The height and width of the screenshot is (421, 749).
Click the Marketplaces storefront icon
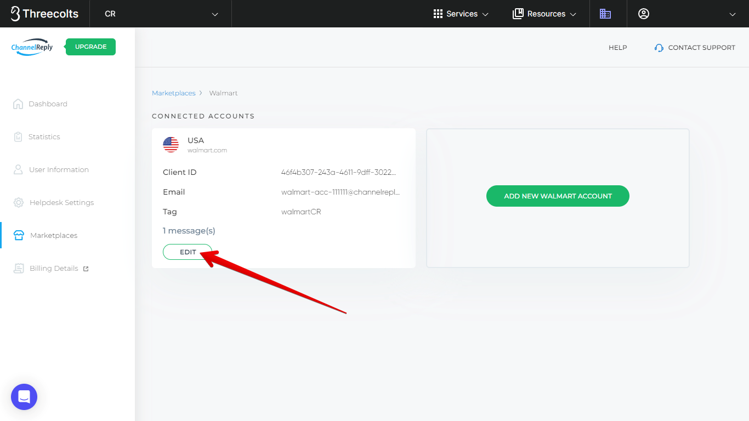tap(19, 235)
